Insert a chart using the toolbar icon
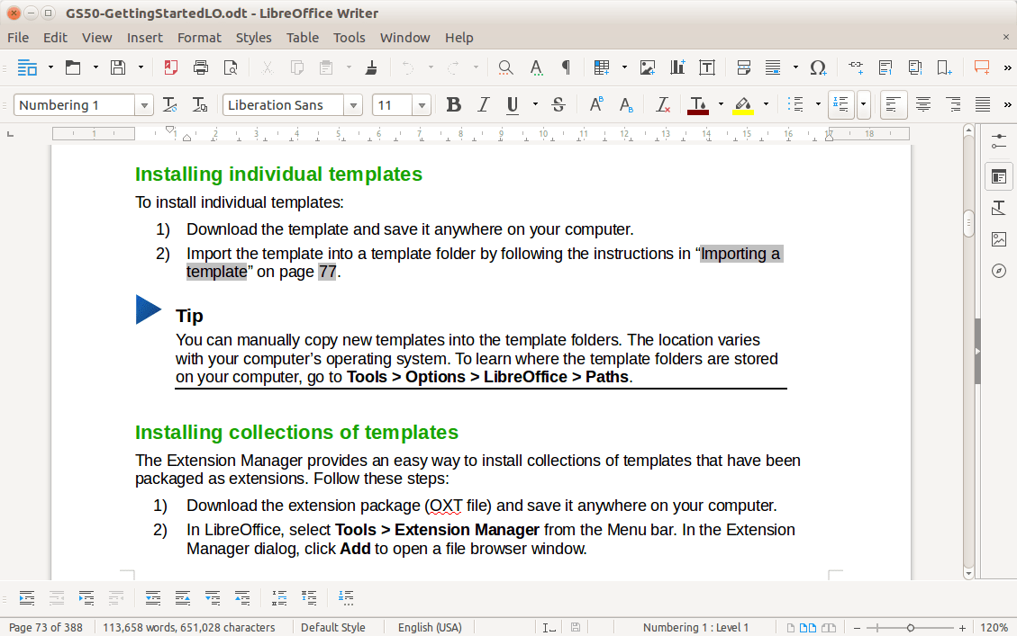This screenshot has width=1017, height=636. [x=676, y=67]
